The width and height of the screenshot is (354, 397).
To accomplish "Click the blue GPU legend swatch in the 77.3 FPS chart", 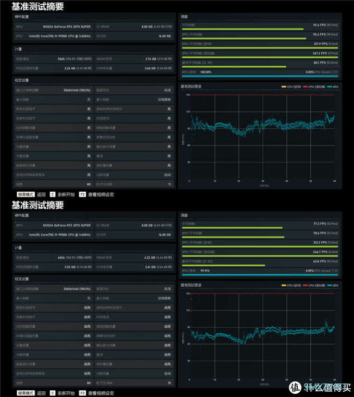I will tap(330, 286).
